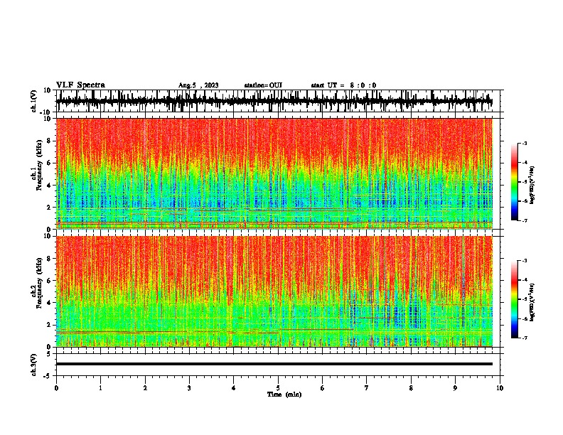Viewport: 563px width, 435px height.
Task: Click the 'VLF Spectra' title text
Action: (80, 85)
